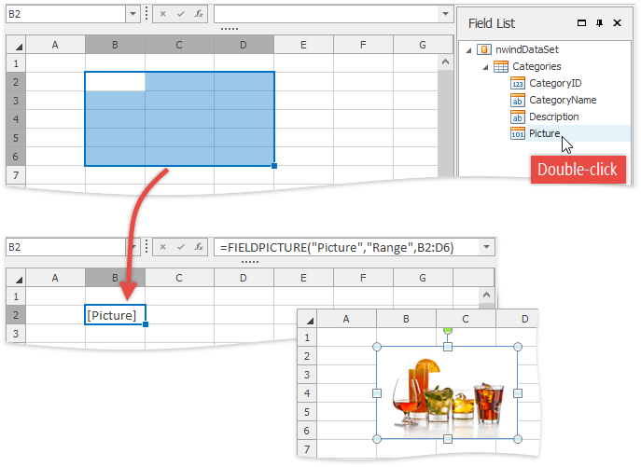Click scroll up arrow in top spreadsheet
This screenshot has width=641, height=467.
pyautogui.click(x=445, y=62)
